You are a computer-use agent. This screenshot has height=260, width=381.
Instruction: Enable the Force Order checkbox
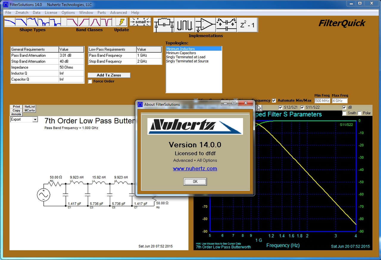(90, 81)
